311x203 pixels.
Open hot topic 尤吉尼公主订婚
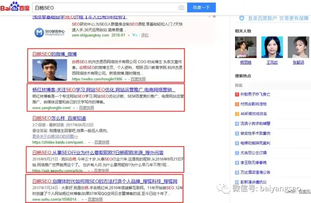pyautogui.click(x=254, y=153)
